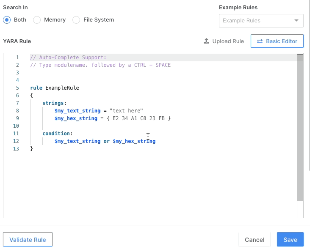Screen dimensions: 310x252
Task: Save the YARA rule
Action: tap(290, 239)
